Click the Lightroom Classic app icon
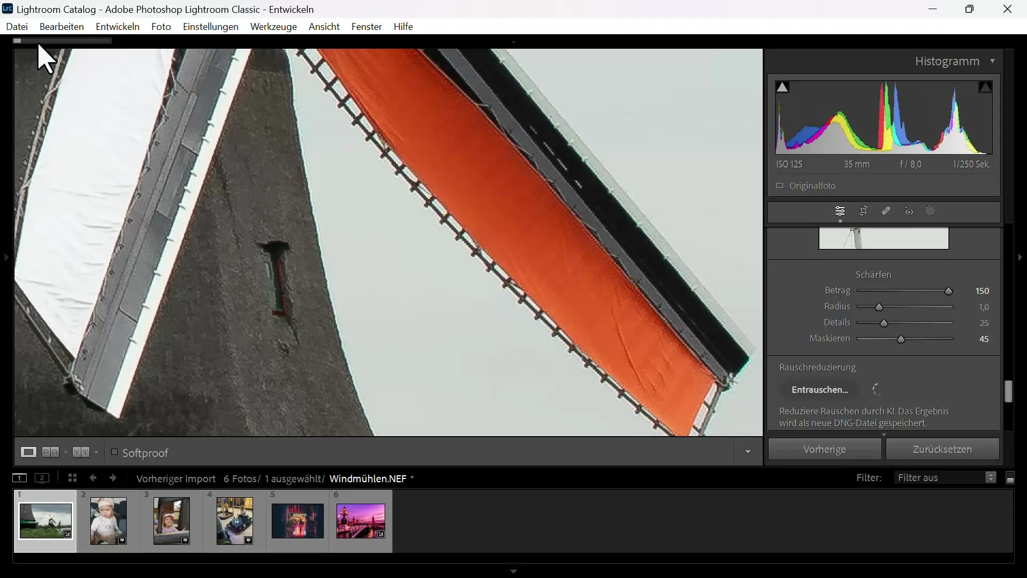 coord(7,9)
